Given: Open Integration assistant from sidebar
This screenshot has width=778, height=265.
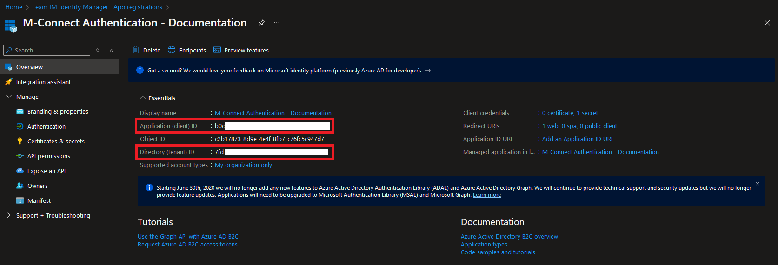Looking at the screenshot, I should [x=43, y=82].
